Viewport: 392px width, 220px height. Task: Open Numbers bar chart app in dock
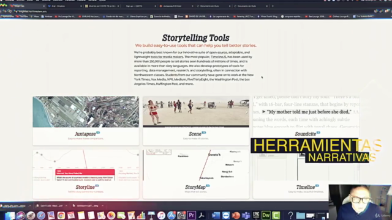[141, 216]
